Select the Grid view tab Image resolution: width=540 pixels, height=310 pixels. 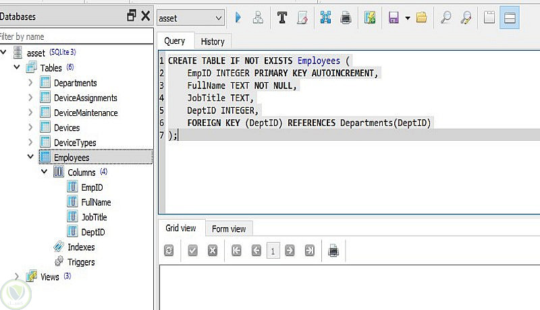[x=180, y=228]
